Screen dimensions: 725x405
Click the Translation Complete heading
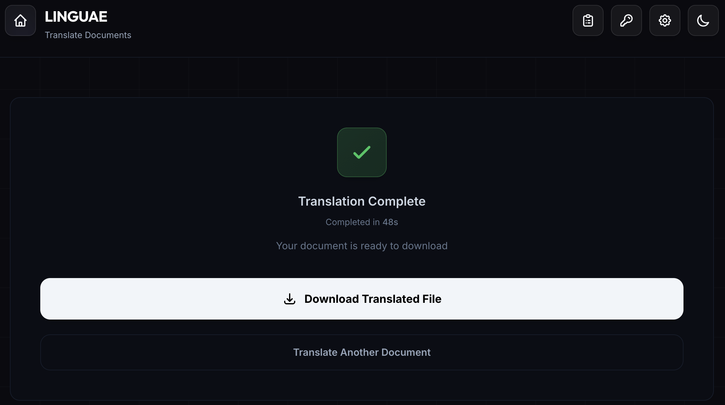point(362,201)
